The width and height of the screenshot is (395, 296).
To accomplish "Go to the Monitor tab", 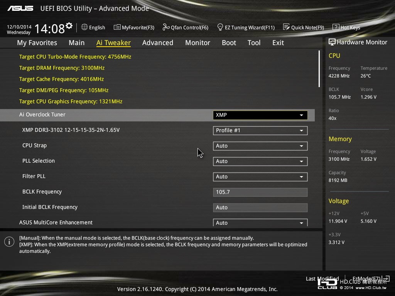I will 198,43.
